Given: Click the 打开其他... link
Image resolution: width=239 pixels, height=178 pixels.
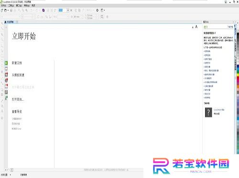Looking at the screenshot, I should point(18,99).
